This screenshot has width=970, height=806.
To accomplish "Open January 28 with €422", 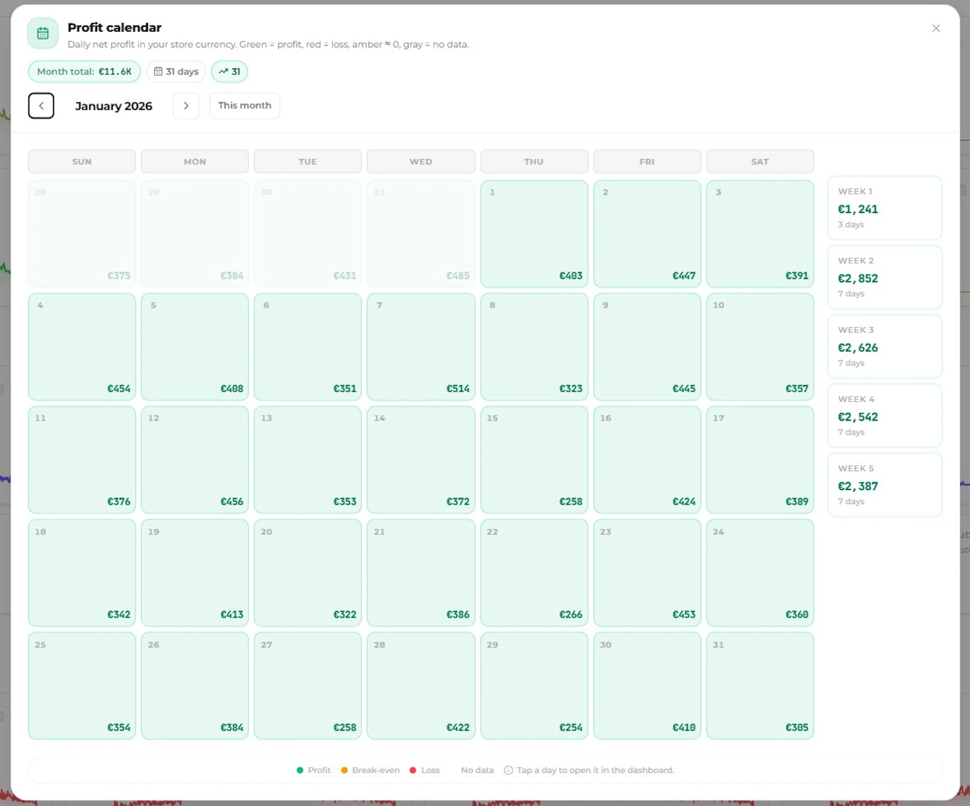I will 421,686.
